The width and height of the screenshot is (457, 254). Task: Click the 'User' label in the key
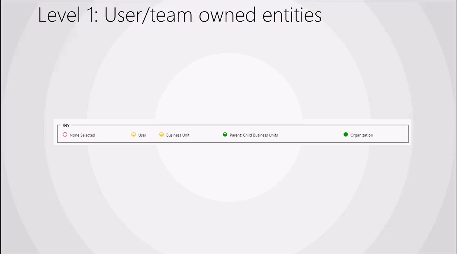coord(142,135)
